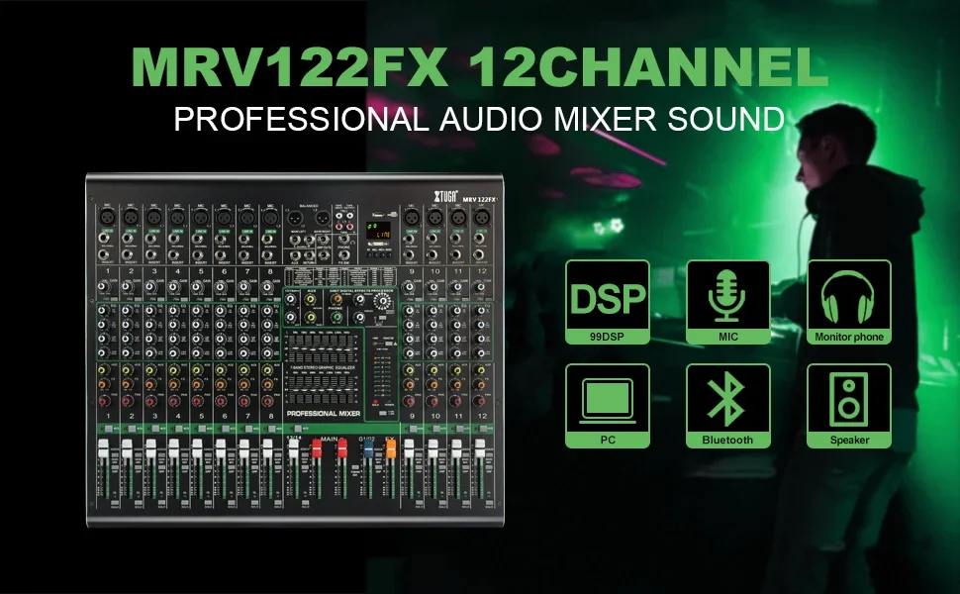The height and width of the screenshot is (594, 960).
Task: Click the "MRV122FX 12CHANNEL" green headline
Action: pyautogui.click(x=480, y=66)
